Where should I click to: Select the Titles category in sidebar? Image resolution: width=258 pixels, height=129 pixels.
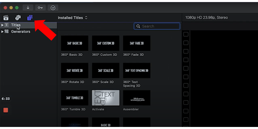pos(28,25)
